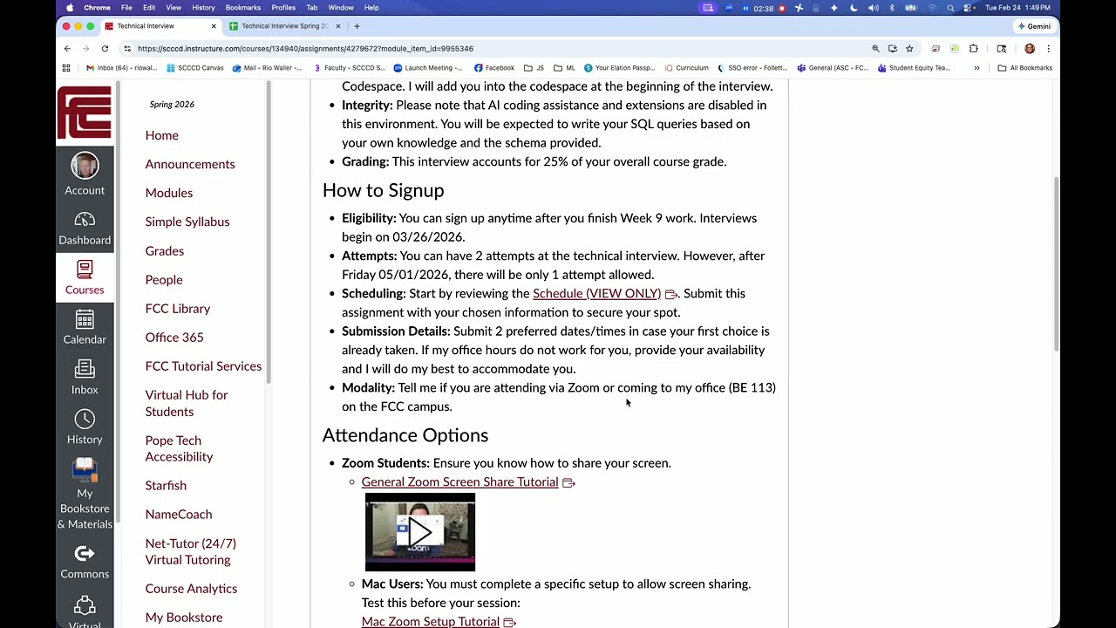Play the Zoom screen share tutorial video
The image size is (1116, 628).
click(420, 532)
